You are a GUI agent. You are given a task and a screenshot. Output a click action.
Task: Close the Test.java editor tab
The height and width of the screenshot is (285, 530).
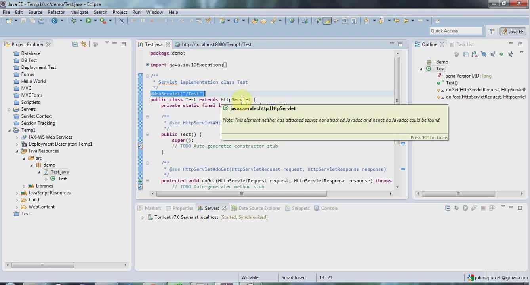[168, 44]
